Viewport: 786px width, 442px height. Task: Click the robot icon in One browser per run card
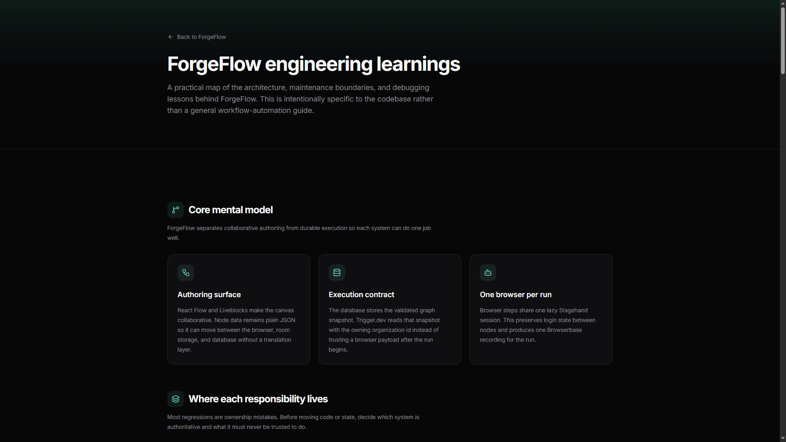click(488, 273)
